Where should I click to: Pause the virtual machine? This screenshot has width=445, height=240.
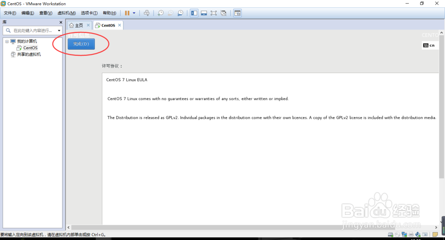tap(127, 13)
